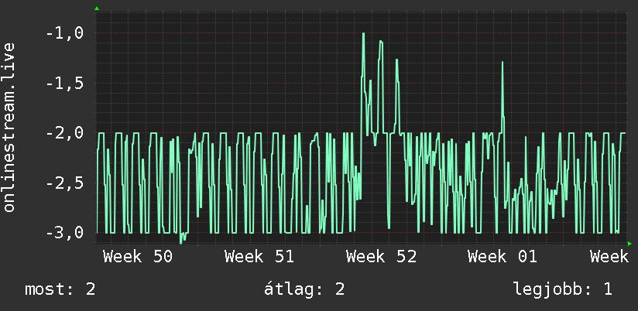Click the 'onlinestream.live' vertical axis title
Screen dimensions: 638x311
[x=9, y=127]
